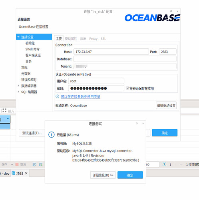Expand the SQL 编辑器 tree node
This screenshot has height=200, width=199.
point(18,92)
